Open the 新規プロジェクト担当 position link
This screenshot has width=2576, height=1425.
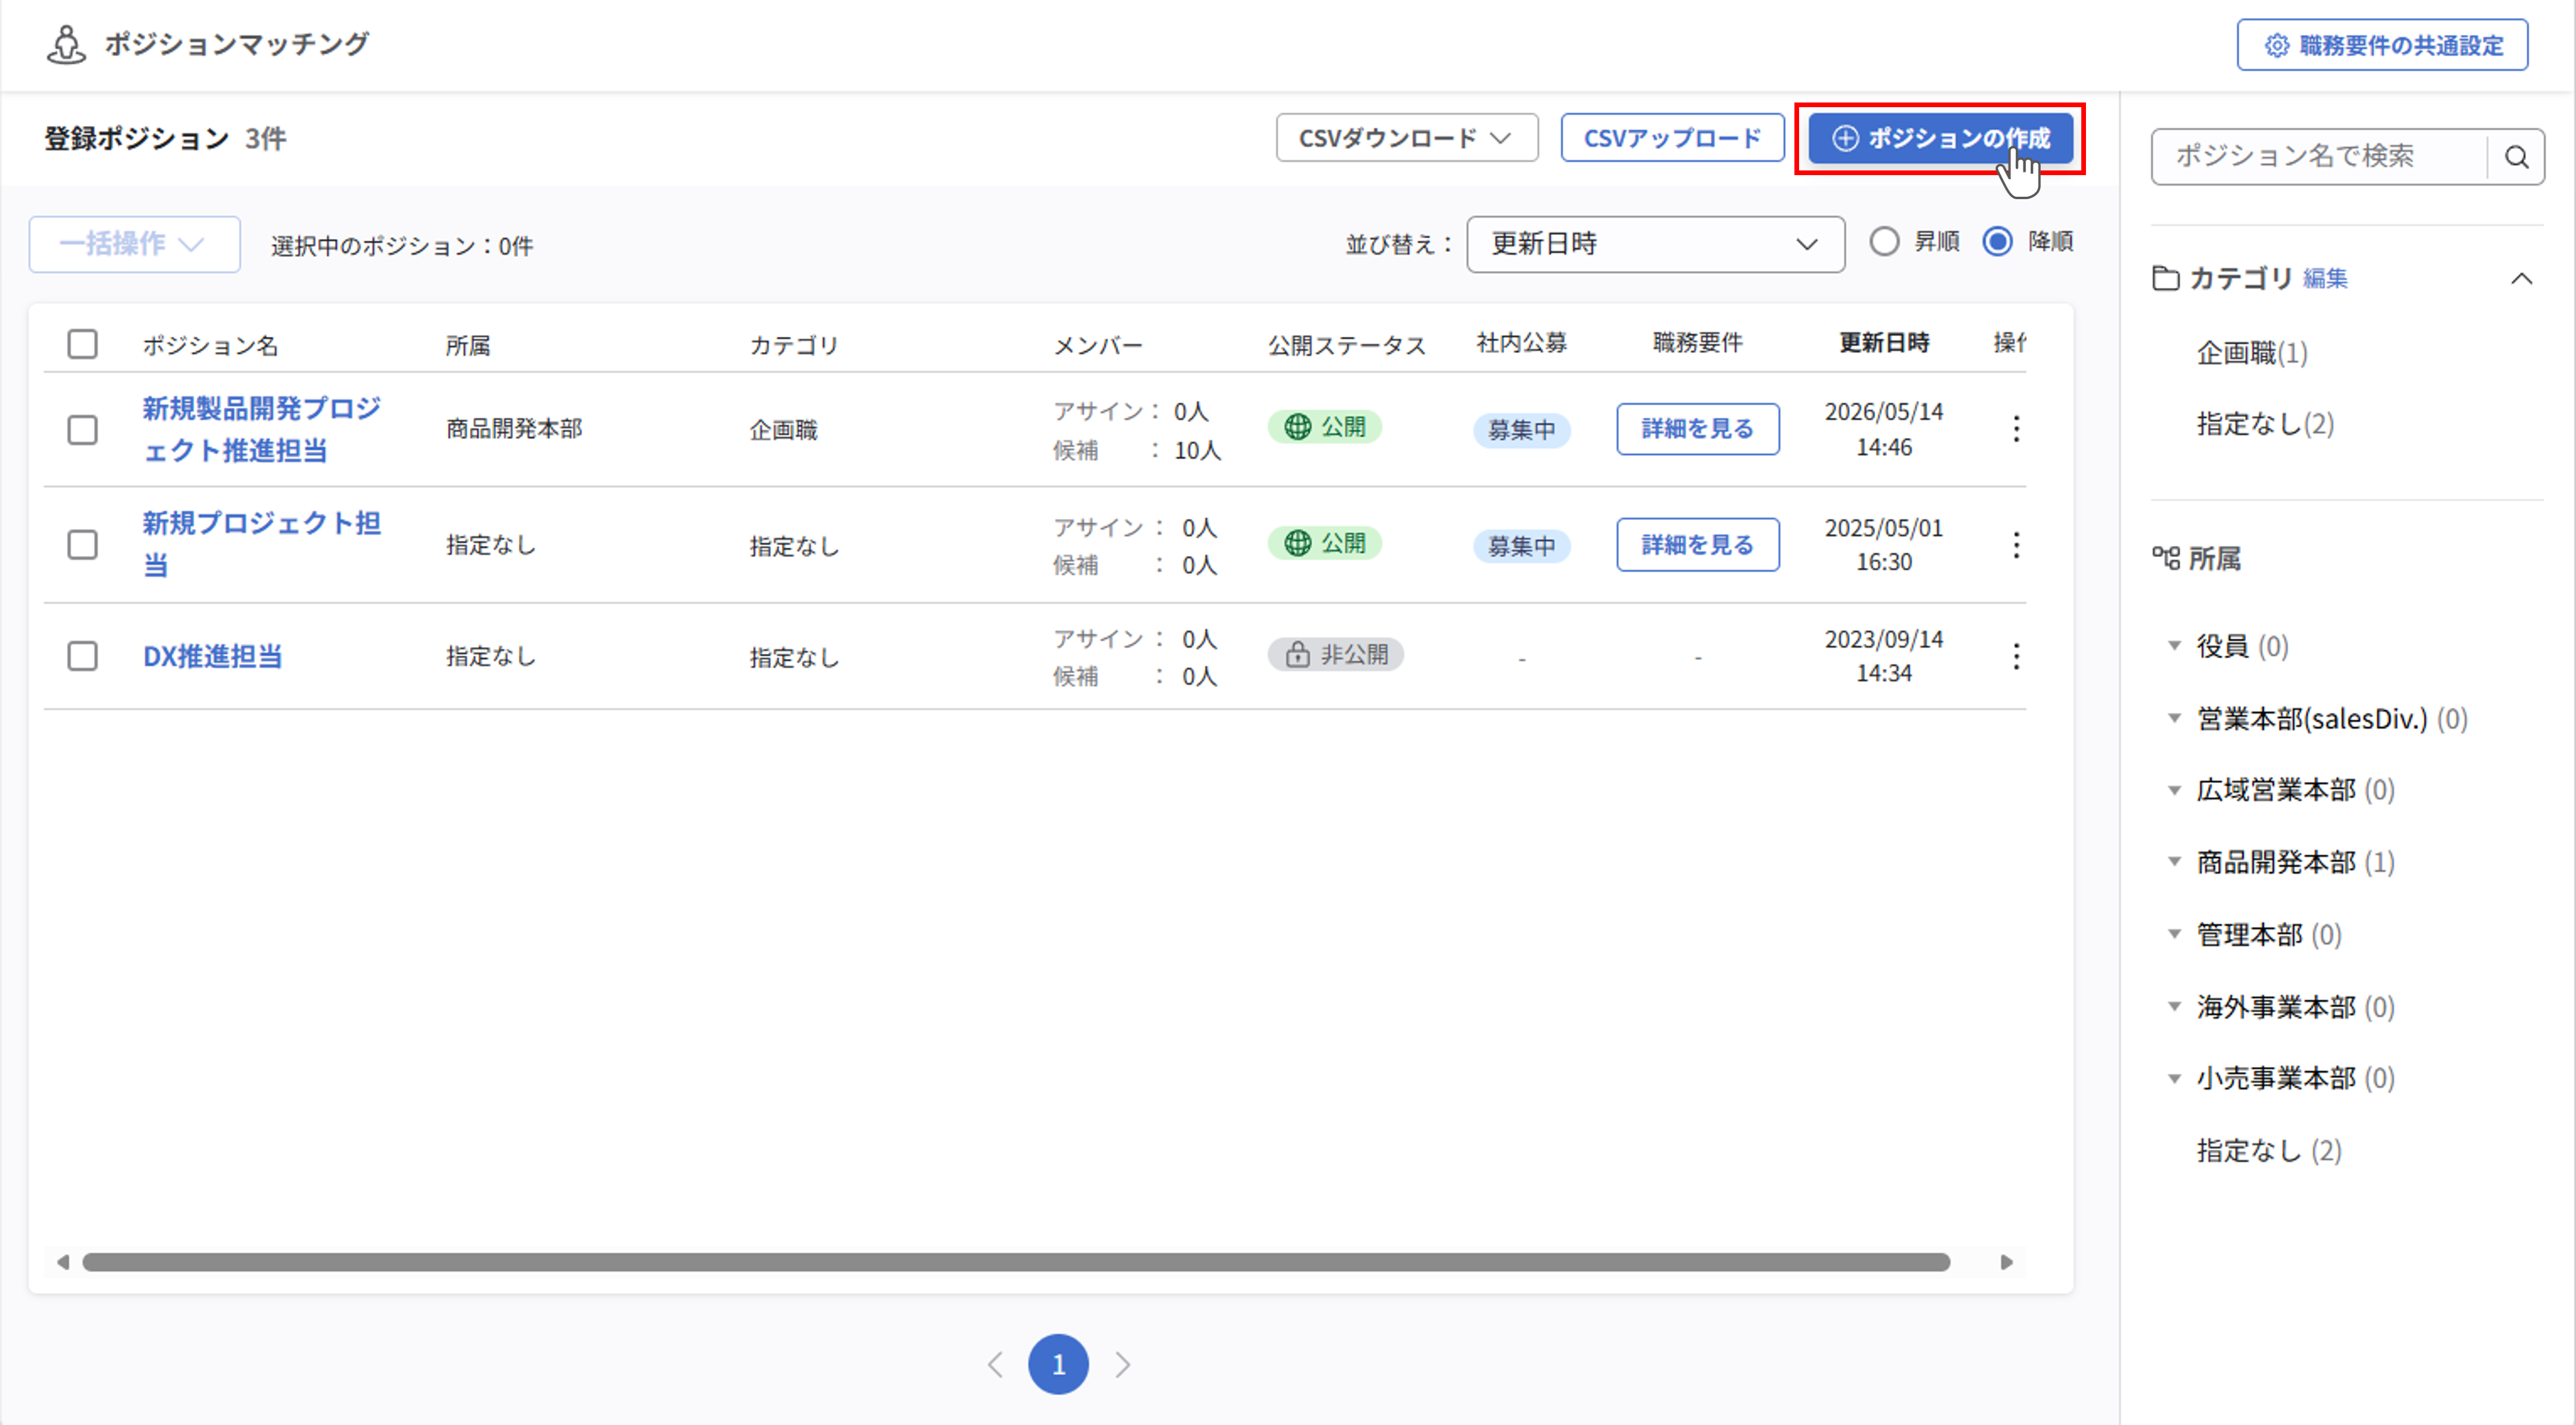tap(261, 544)
